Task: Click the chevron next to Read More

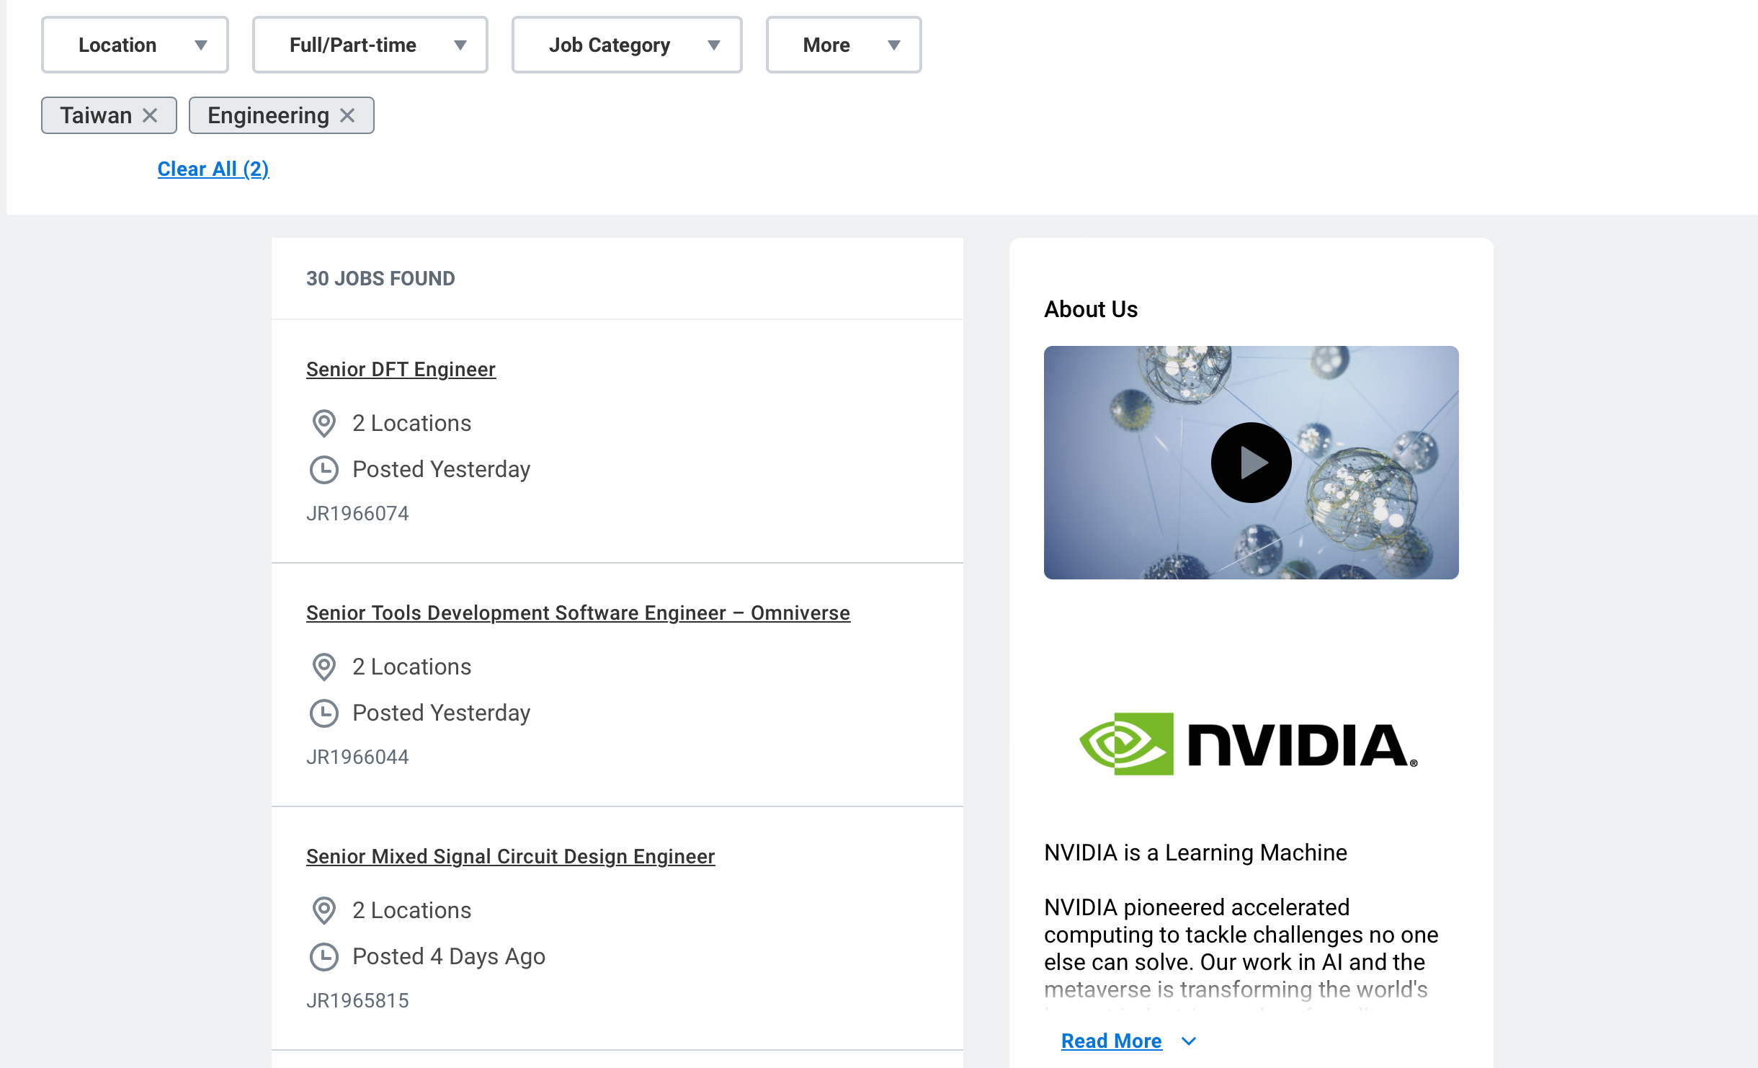Action: [1189, 1041]
